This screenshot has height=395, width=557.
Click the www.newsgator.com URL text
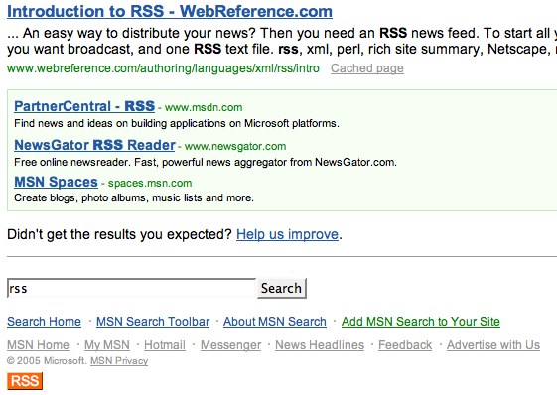235,146
